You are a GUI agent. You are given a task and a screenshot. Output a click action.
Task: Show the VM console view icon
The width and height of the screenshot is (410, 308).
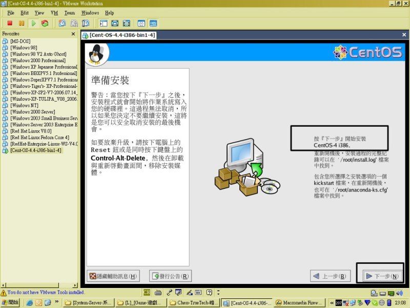coord(153,23)
